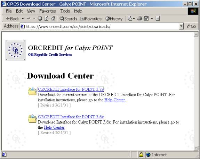Click the Address URL field
200x159 pixels.
[99, 26]
